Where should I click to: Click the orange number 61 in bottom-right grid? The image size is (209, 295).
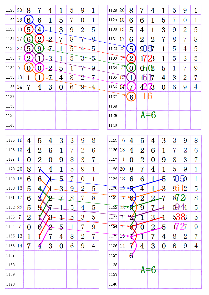point(180,188)
